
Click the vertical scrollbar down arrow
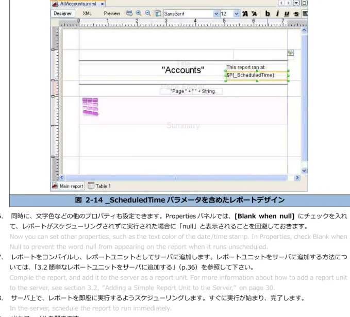(304, 171)
